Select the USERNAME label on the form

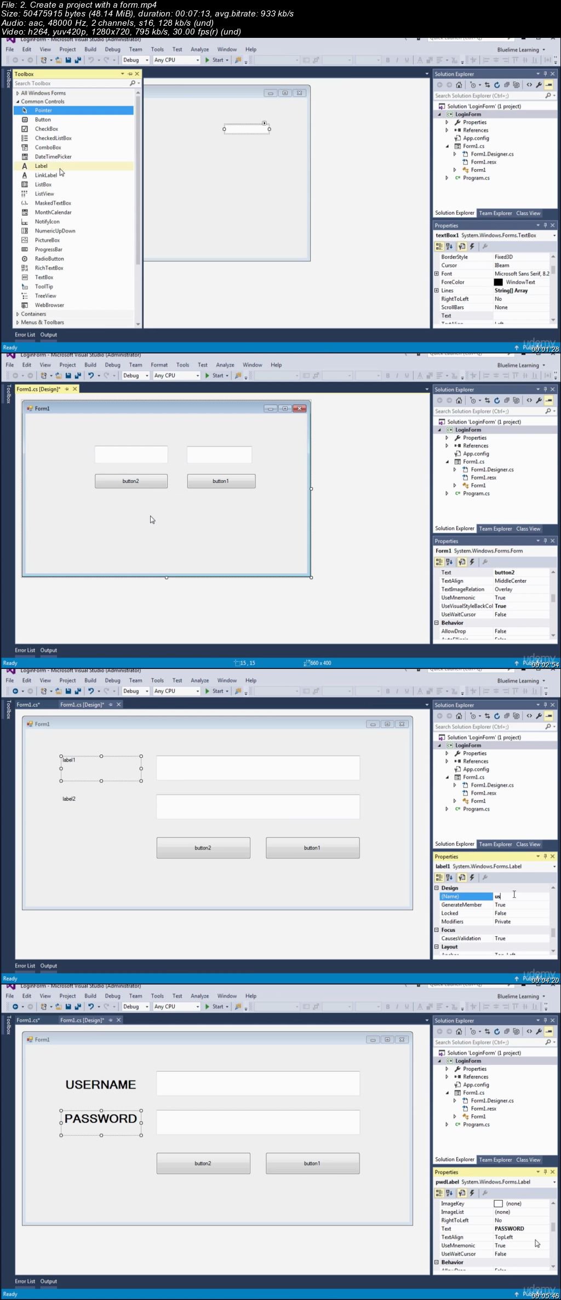point(101,1085)
